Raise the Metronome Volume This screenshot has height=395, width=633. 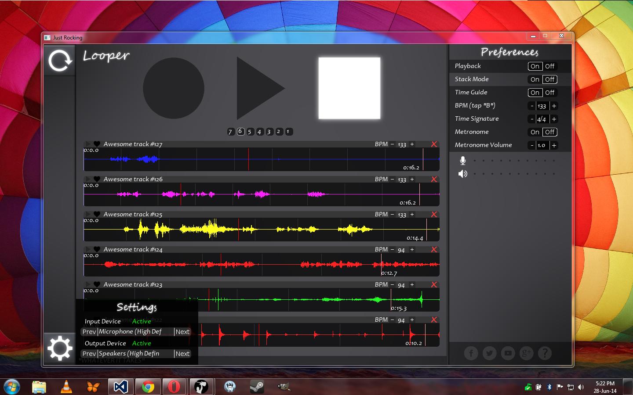pyautogui.click(x=554, y=145)
